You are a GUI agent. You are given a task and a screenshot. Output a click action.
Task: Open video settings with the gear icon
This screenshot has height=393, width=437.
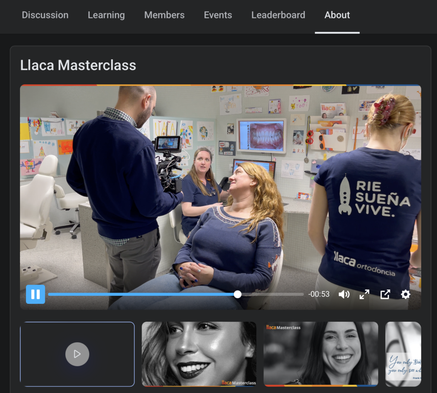click(405, 294)
